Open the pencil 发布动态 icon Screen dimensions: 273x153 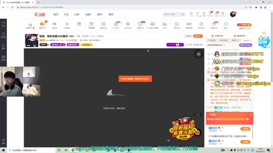[x=201, y=25]
